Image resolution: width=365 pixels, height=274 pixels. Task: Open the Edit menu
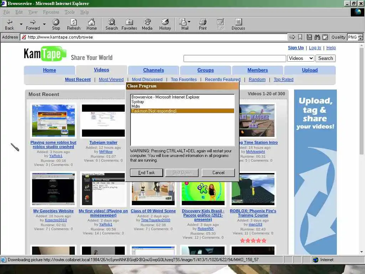click(19, 12)
